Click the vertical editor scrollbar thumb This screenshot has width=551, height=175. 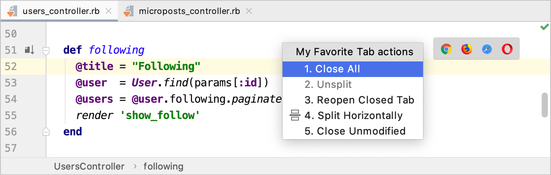point(544,105)
